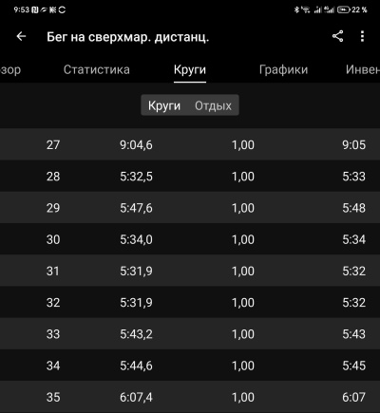Tap the activity title Бег на сверхмар. дистанц.
The width and height of the screenshot is (380, 413).
(x=128, y=37)
